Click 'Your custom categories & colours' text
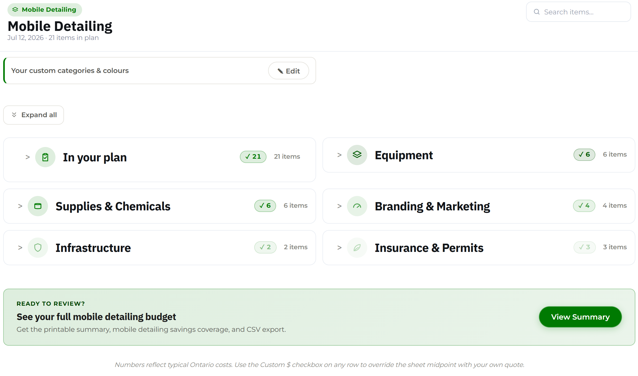 pyautogui.click(x=70, y=71)
